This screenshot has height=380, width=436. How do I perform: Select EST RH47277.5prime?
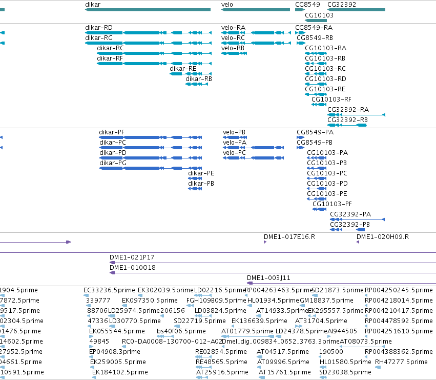coord(401,362)
